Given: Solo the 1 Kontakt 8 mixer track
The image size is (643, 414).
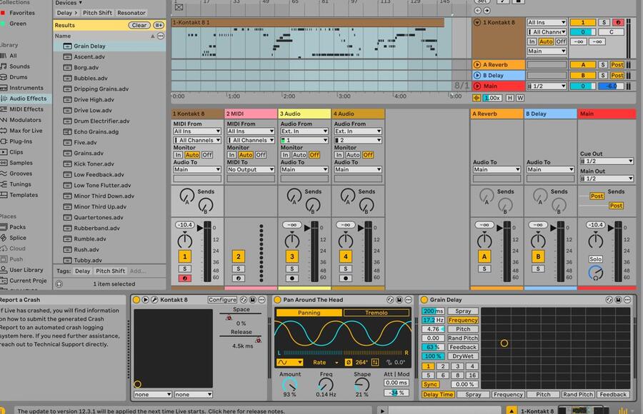Looking at the screenshot, I should (184, 268).
